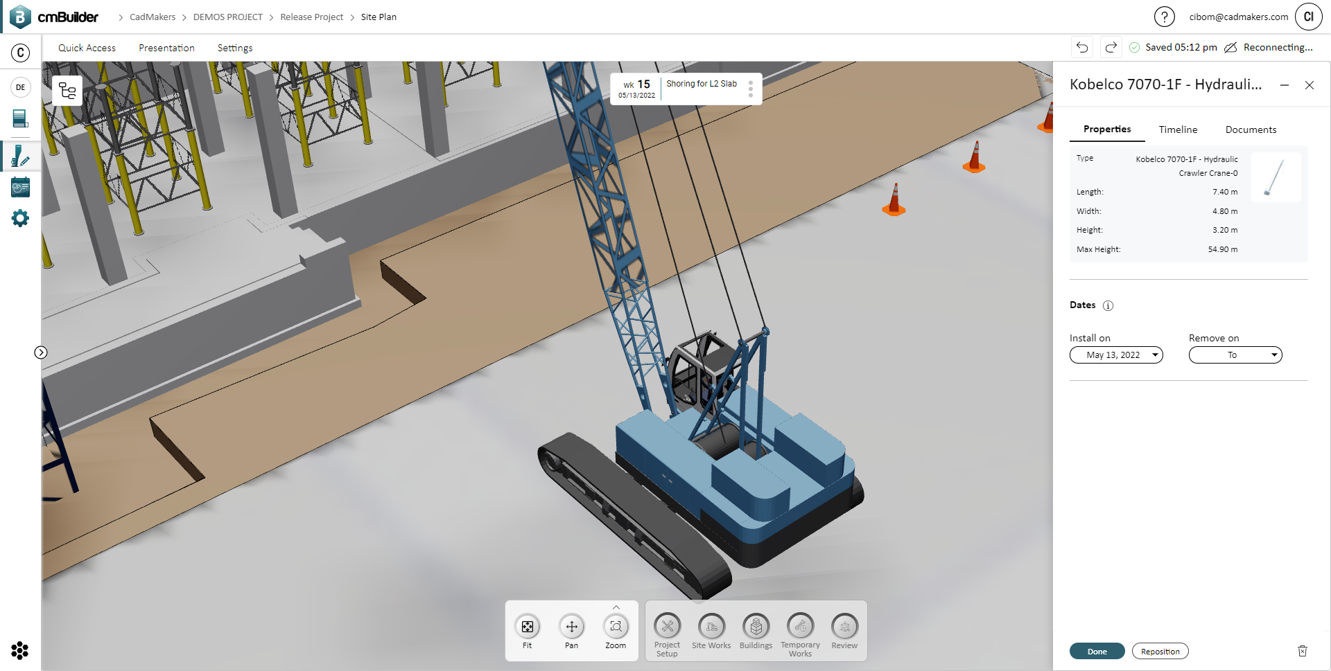Open the model tree hierarchy icon
This screenshot has height=671, width=1331.
click(x=67, y=91)
